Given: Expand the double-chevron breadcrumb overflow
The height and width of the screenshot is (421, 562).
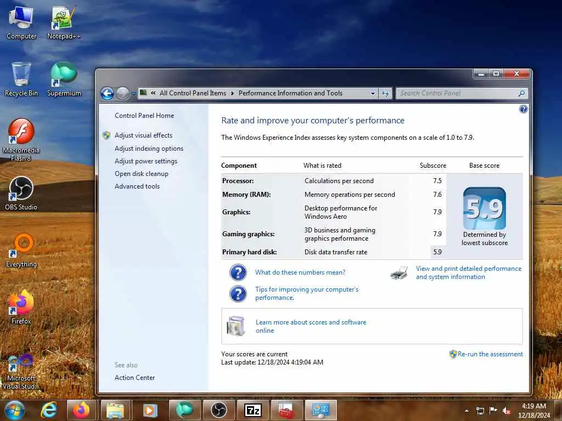Looking at the screenshot, I should (153, 93).
